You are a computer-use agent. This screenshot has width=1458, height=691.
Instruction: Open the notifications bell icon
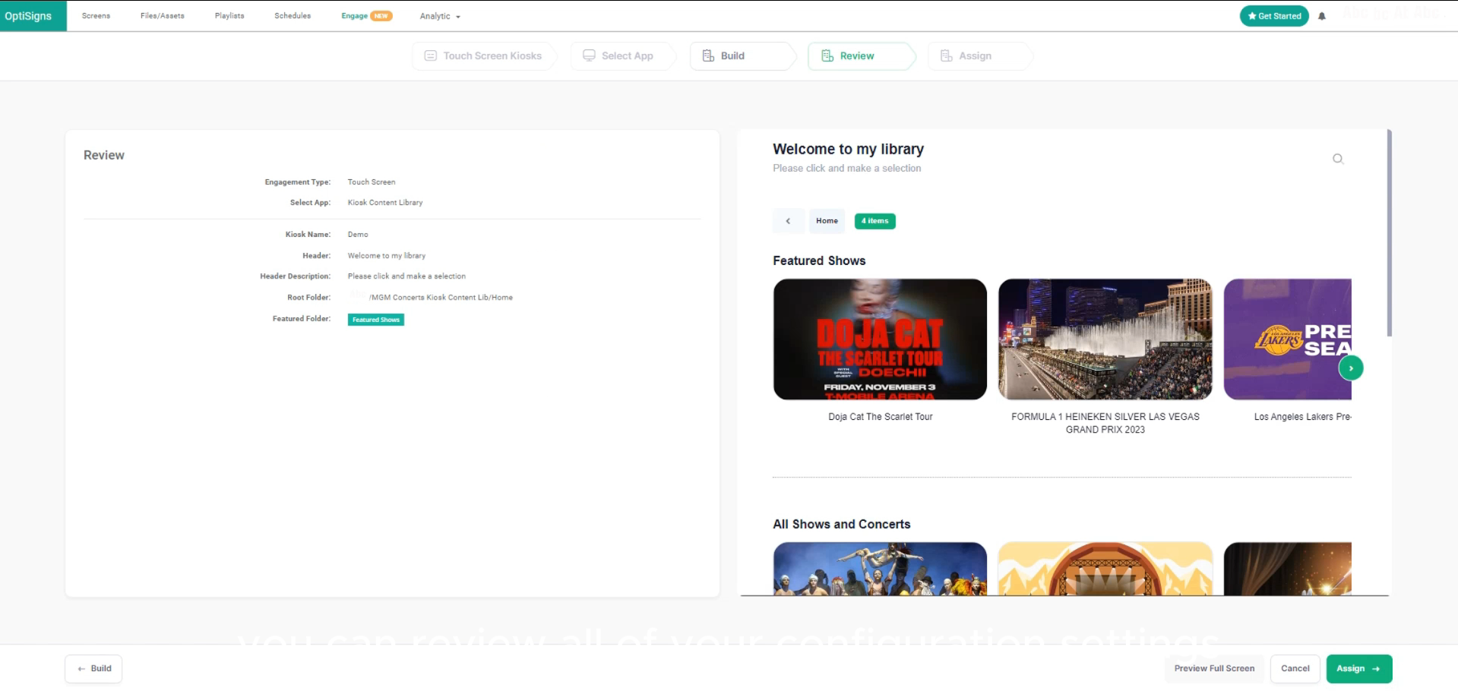[x=1322, y=16]
